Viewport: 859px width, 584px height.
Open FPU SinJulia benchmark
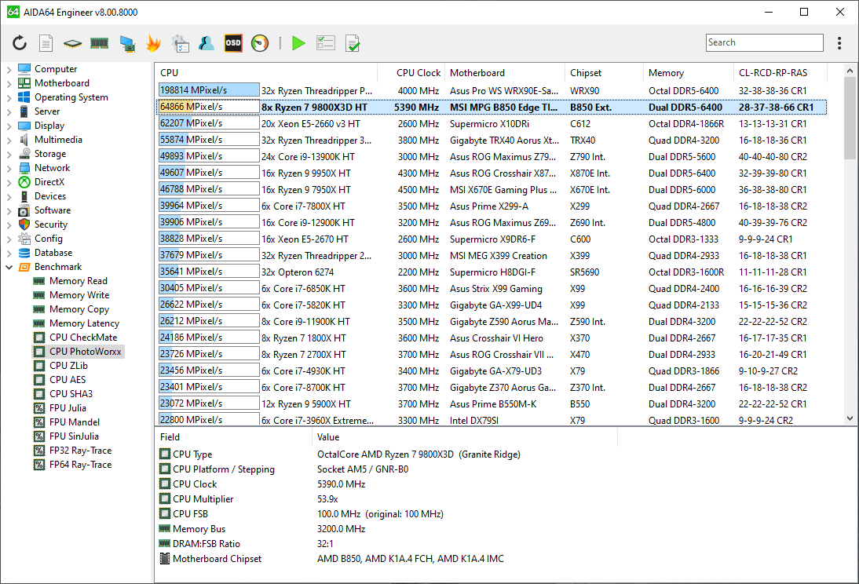(74, 436)
